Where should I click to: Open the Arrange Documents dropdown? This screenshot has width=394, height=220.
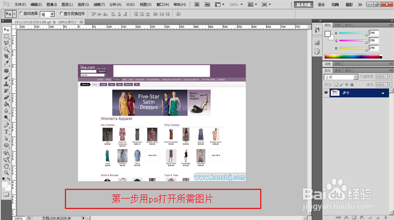tap(252, 5)
